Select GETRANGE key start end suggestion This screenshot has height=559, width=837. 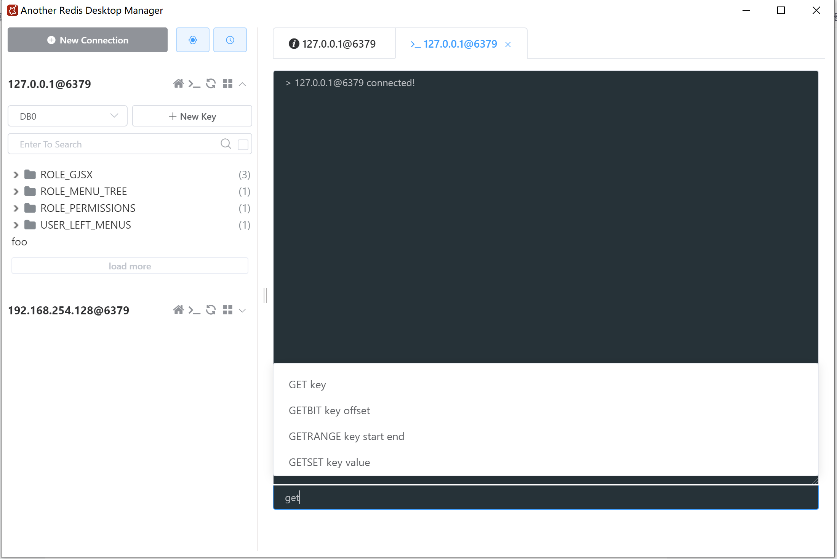(346, 436)
